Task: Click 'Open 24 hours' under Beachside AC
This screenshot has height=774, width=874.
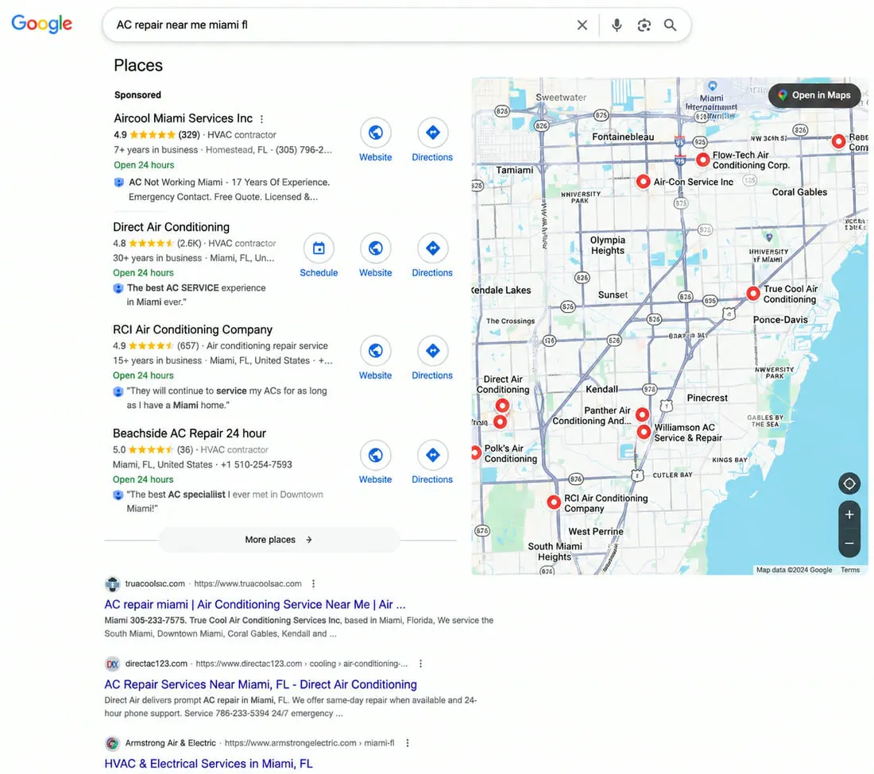Action: click(143, 479)
